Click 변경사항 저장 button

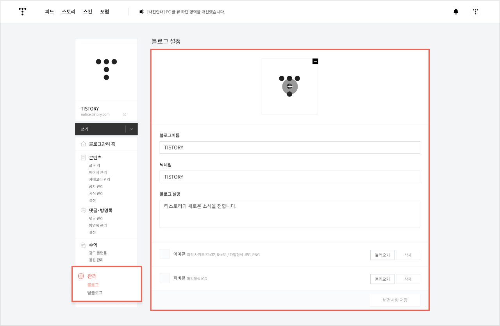(395, 300)
